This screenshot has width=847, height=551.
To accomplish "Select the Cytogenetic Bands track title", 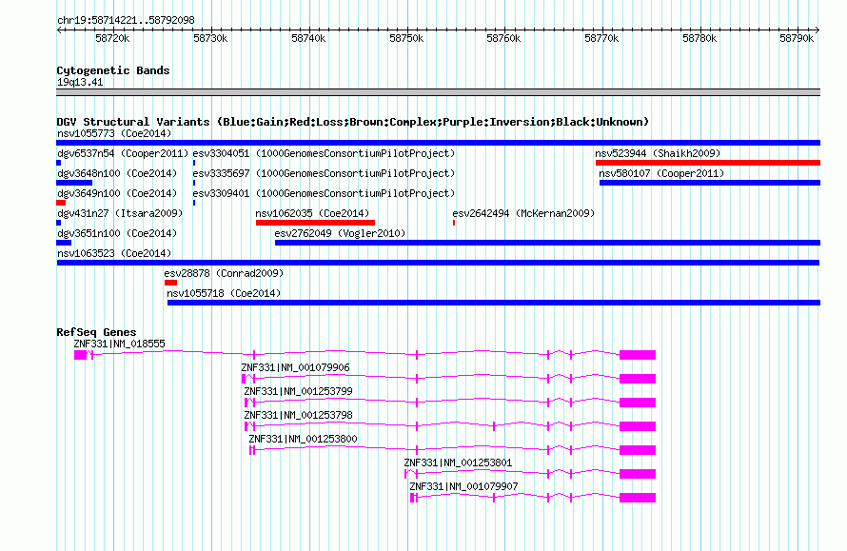I will click(x=113, y=70).
